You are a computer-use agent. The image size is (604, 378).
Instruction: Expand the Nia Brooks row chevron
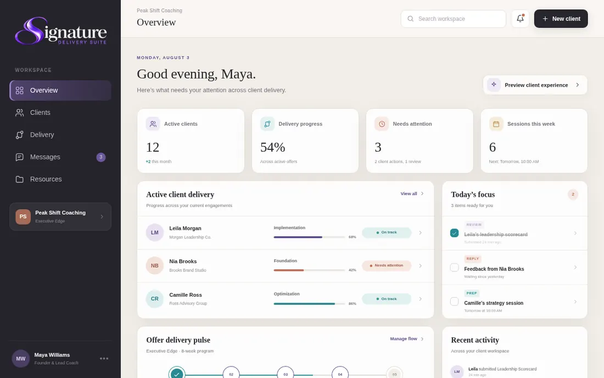coord(420,266)
